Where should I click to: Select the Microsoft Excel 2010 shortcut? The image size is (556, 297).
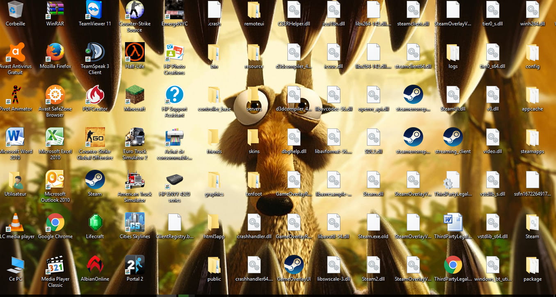tap(55, 137)
